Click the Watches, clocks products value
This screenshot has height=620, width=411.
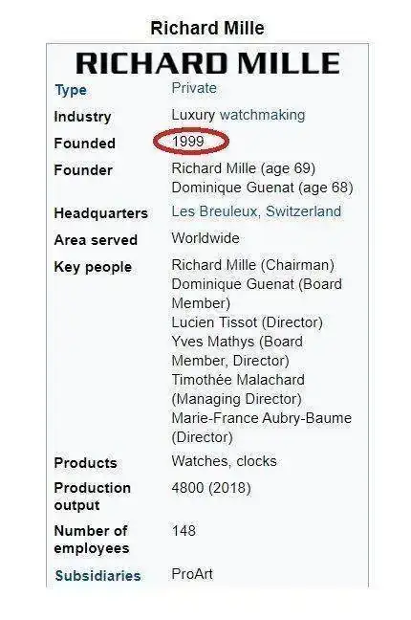click(224, 461)
